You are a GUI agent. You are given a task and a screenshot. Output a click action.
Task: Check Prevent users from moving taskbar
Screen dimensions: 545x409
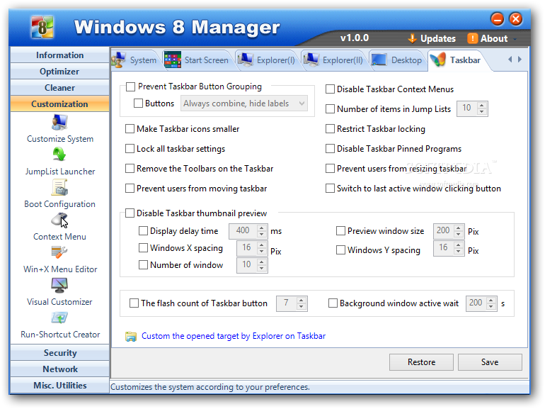coord(130,189)
